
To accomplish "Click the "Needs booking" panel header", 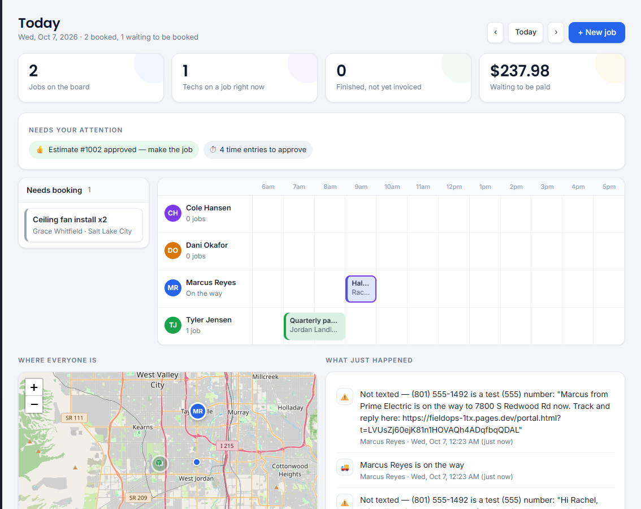I will [x=84, y=190].
